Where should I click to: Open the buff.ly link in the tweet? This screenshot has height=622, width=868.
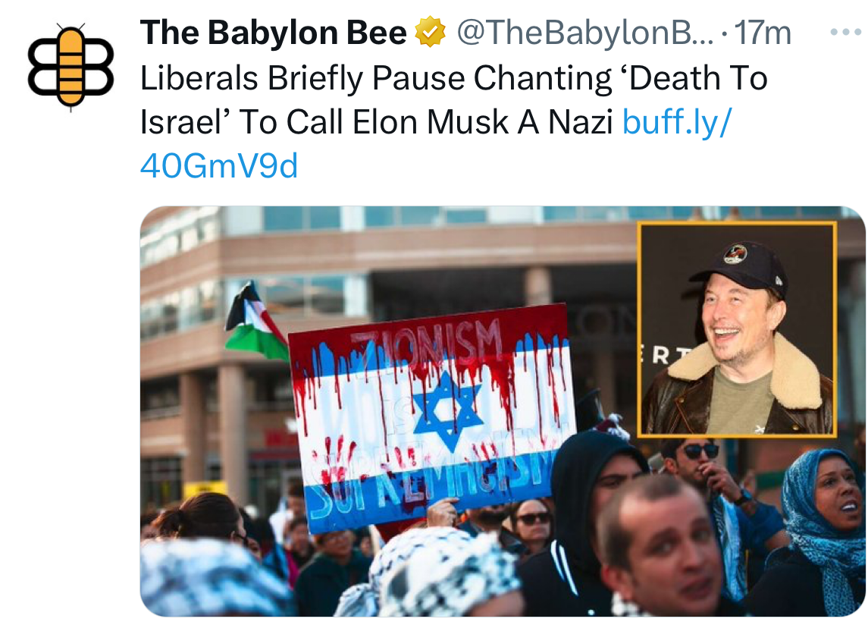pos(676,123)
